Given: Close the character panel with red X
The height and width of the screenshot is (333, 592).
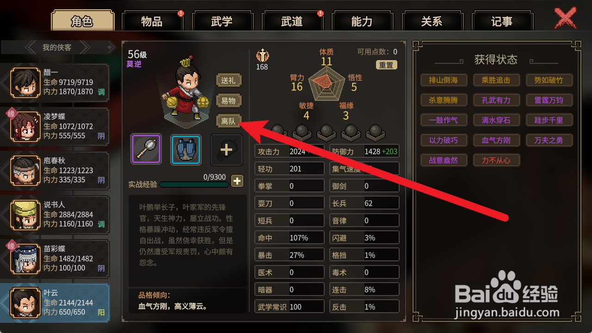Looking at the screenshot, I should tap(565, 18).
